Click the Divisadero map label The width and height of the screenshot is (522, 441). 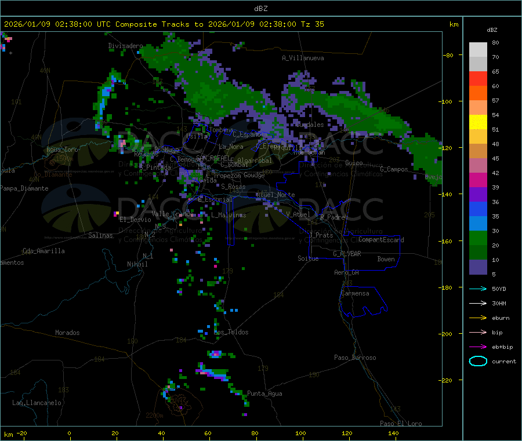pos(125,46)
